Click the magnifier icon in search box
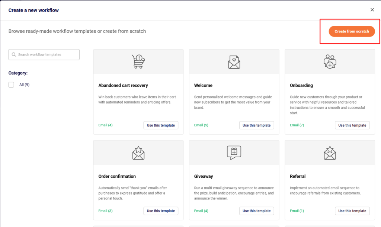Image resolution: width=381 pixels, height=227 pixels. click(14, 54)
